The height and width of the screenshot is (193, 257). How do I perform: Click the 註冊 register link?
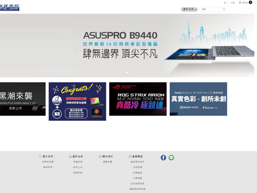pyautogui.click(x=233, y=3)
